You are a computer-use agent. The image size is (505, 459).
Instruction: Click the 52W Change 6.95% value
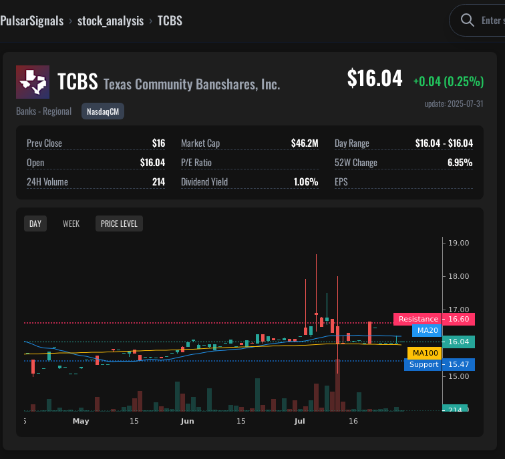pos(460,162)
